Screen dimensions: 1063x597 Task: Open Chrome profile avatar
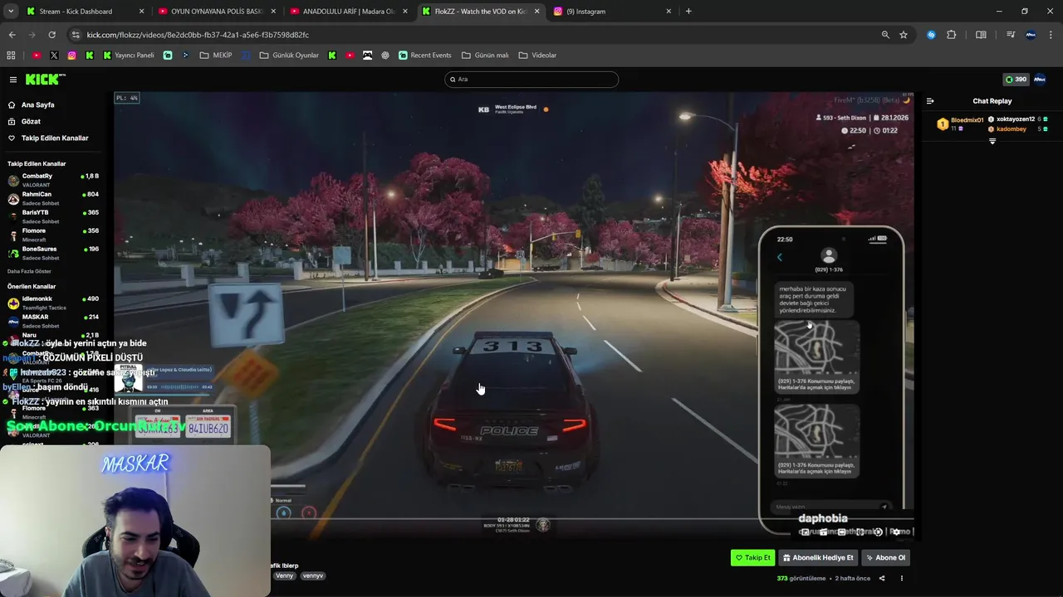[1031, 35]
